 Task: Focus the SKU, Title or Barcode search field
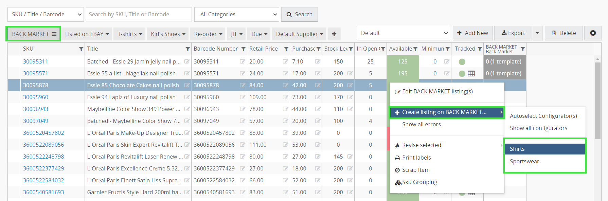(139, 14)
